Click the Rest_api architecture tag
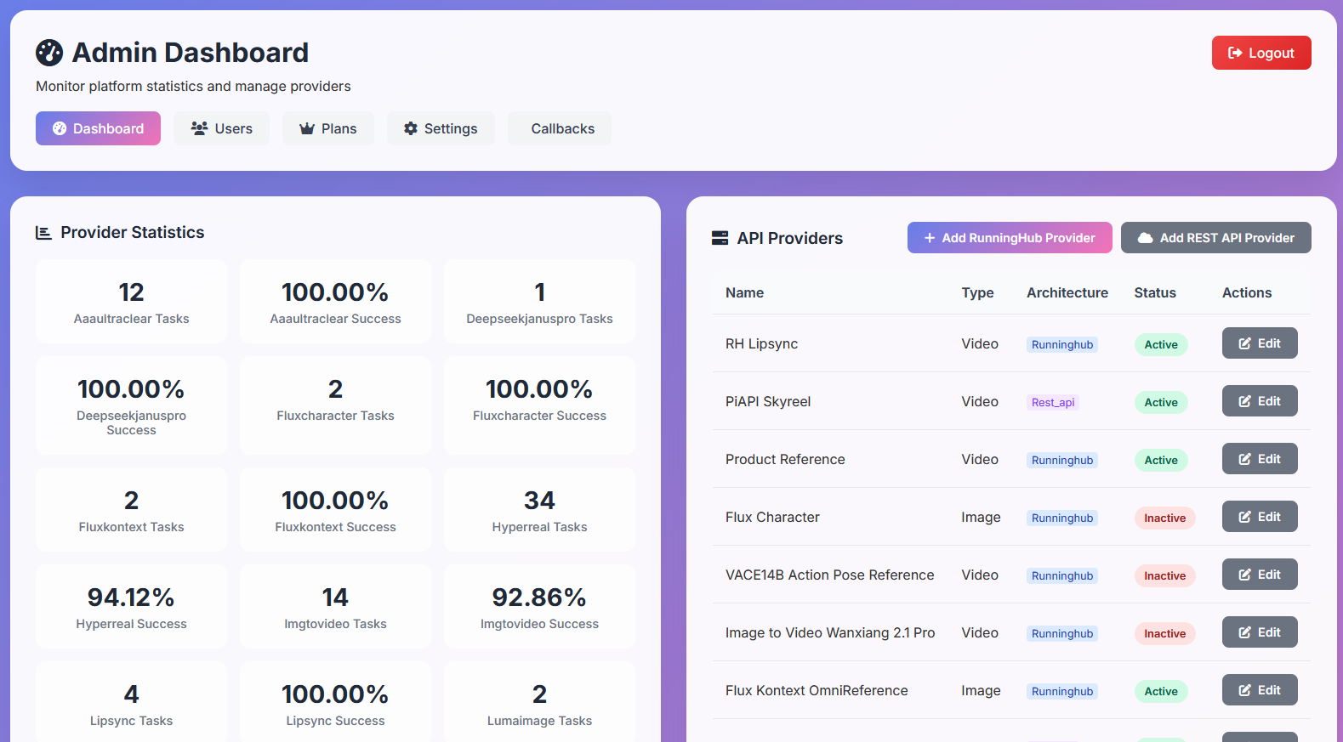 [x=1052, y=403]
